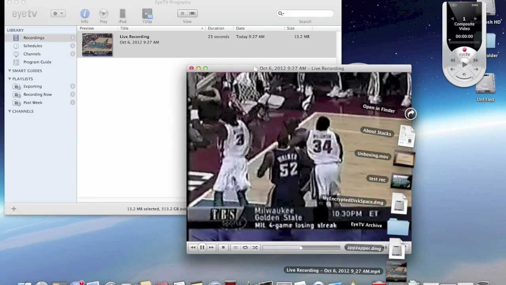Sort recordings by Size column

pos(298,28)
